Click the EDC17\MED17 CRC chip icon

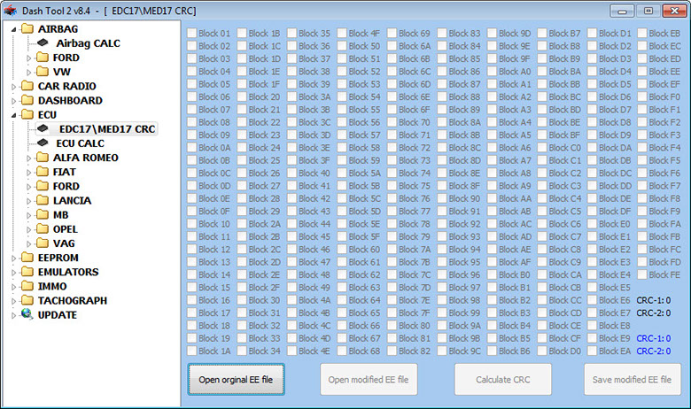click(x=43, y=129)
